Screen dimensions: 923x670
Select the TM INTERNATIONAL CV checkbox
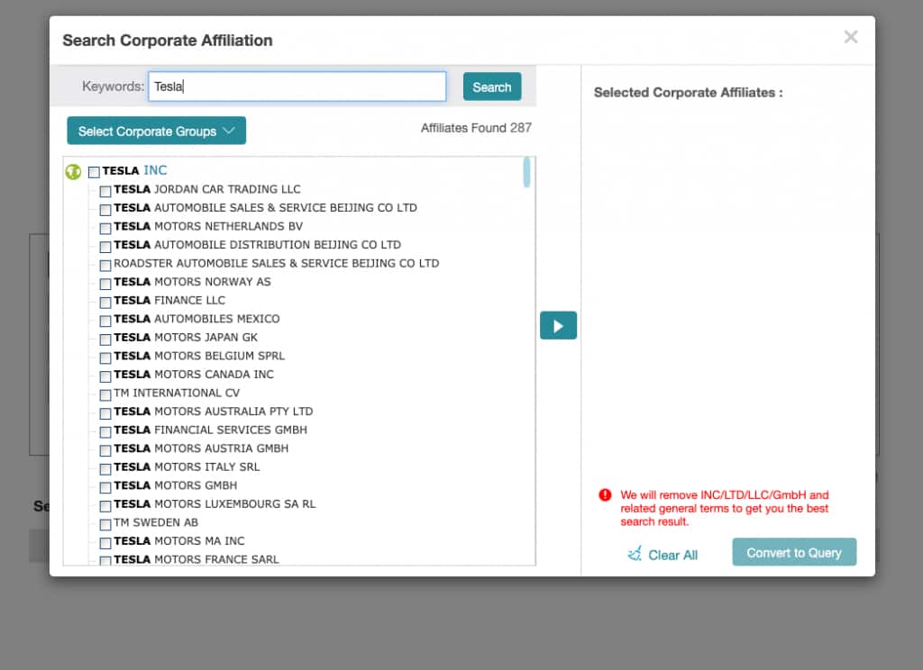point(105,394)
